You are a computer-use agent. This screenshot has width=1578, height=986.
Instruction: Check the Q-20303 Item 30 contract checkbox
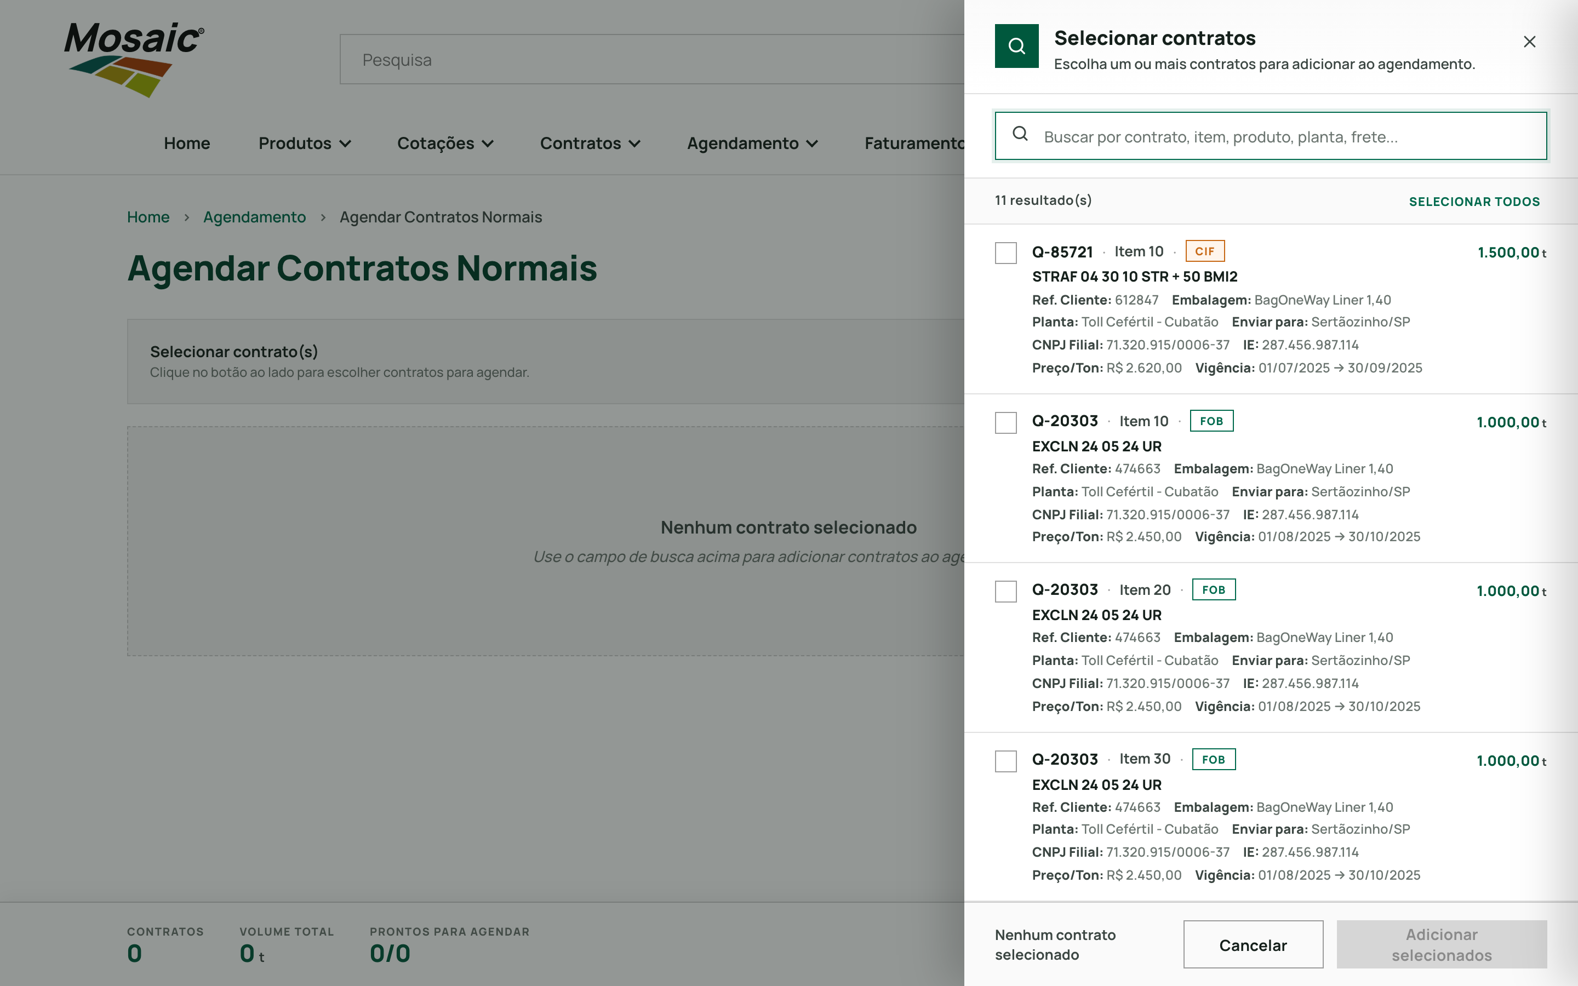click(1005, 761)
